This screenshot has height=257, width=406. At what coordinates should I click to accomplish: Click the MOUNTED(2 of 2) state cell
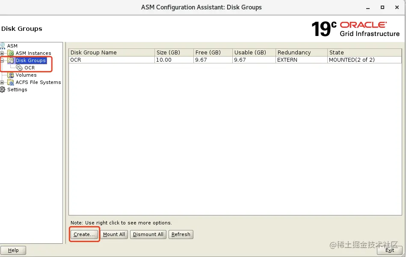point(365,60)
